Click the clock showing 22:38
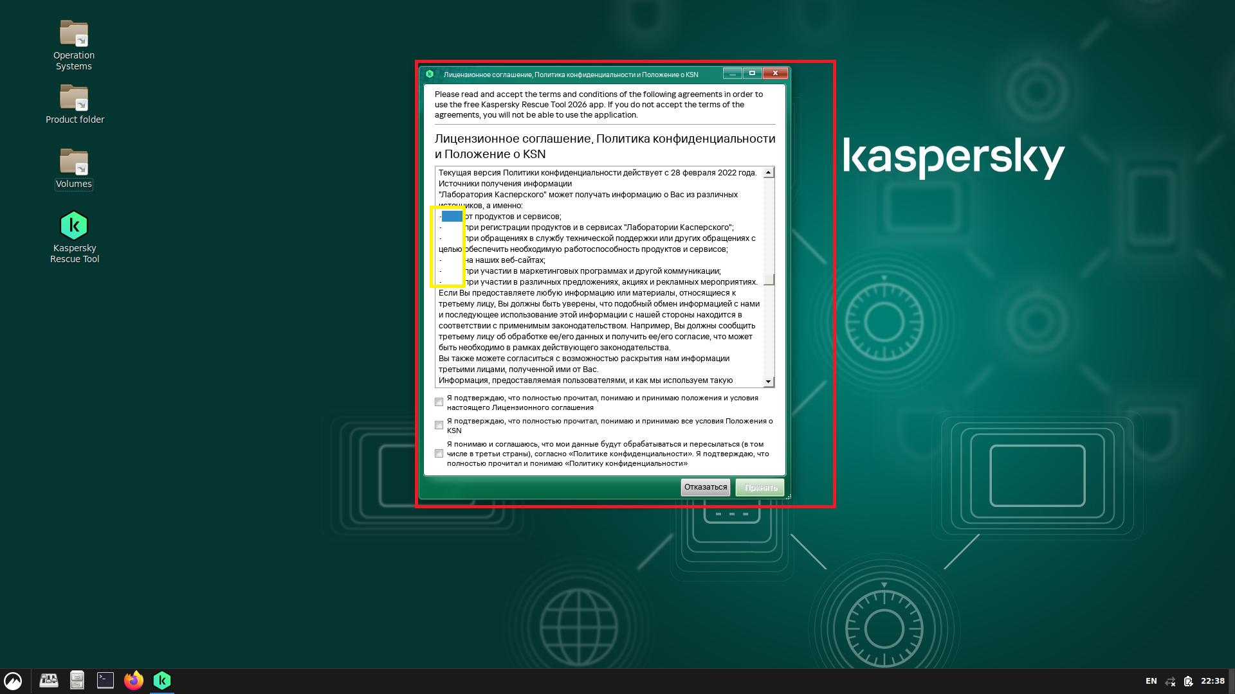This screenshot has height=694, width=1235. [1212, 681]
